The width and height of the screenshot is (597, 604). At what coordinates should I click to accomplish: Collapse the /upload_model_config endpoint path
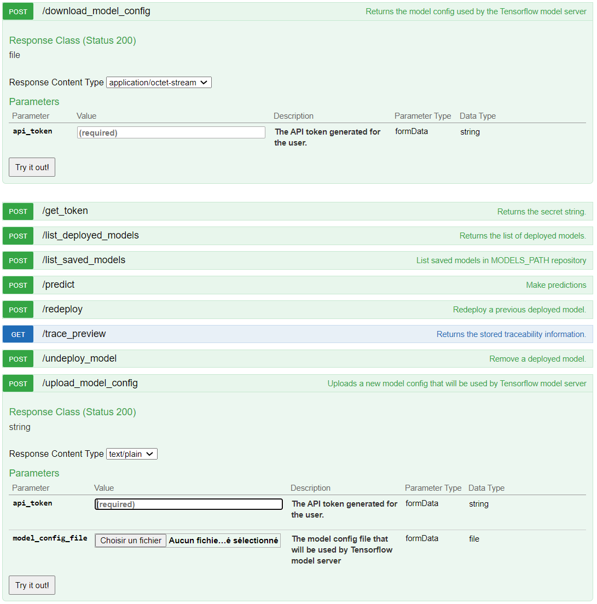point(90,384)
